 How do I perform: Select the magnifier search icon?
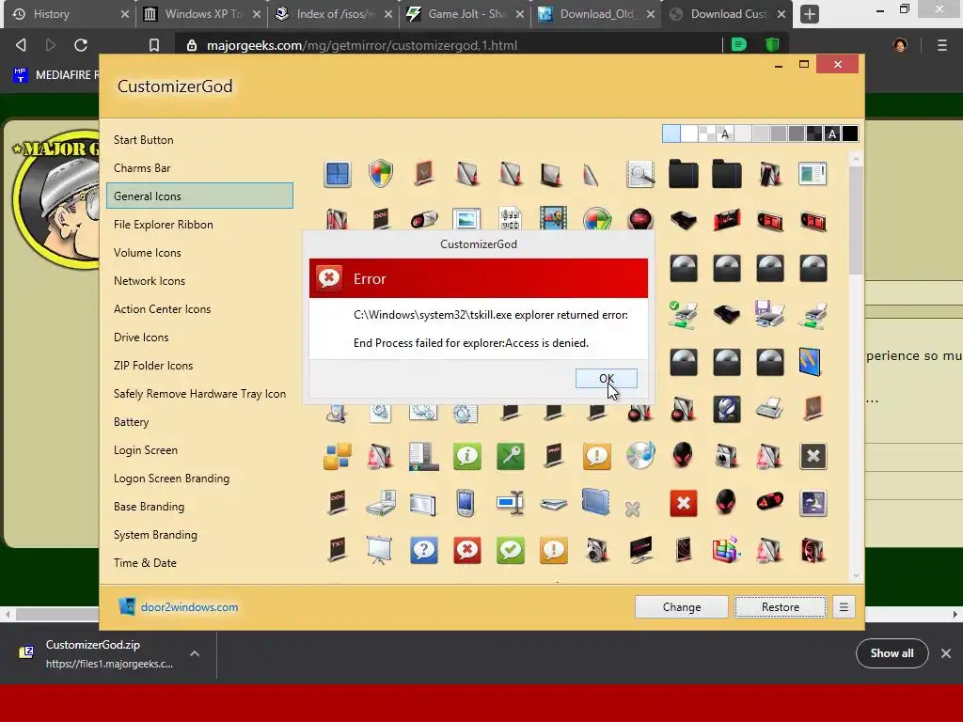point(639,174)
